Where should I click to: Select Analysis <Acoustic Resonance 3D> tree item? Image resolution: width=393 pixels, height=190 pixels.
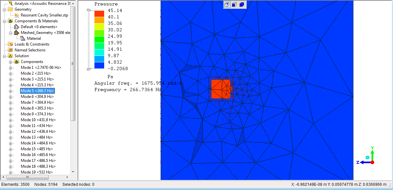pos(42,4)
